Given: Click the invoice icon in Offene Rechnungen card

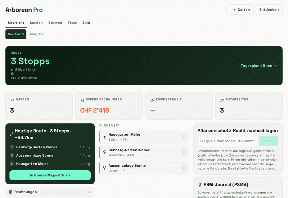Looking at the screenshot, I should click(x=82, y=100).
